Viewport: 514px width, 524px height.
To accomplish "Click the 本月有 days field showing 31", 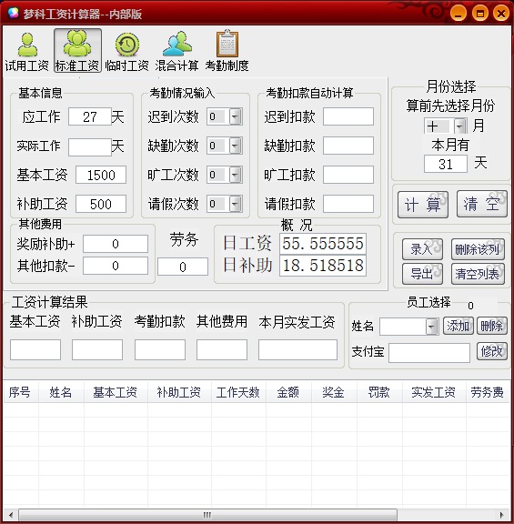I will pyautogui.click(x=446, y=164).
